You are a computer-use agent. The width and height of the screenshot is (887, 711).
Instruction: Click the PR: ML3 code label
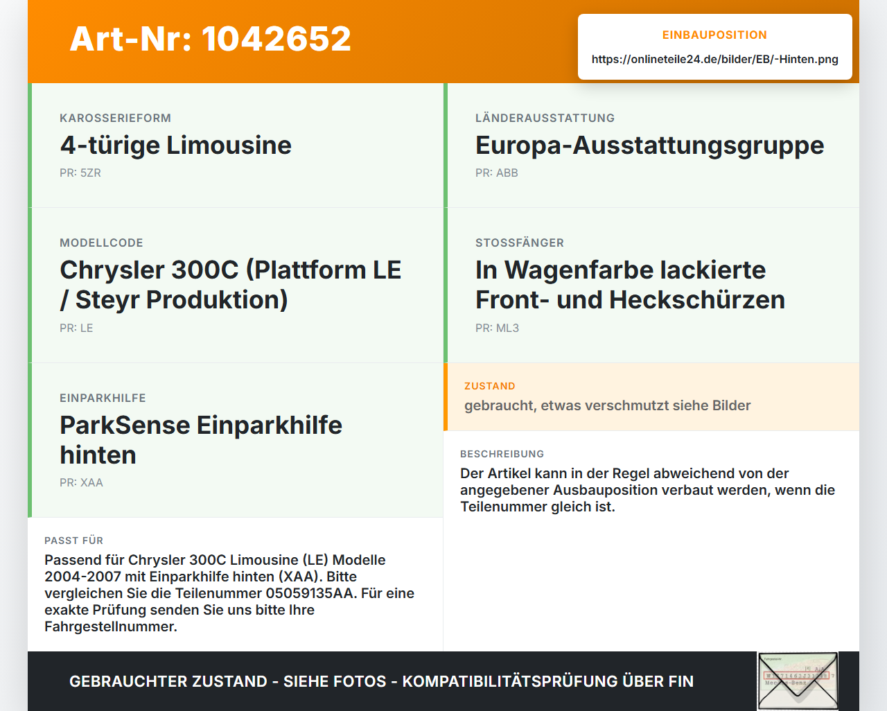coord(497,328)
